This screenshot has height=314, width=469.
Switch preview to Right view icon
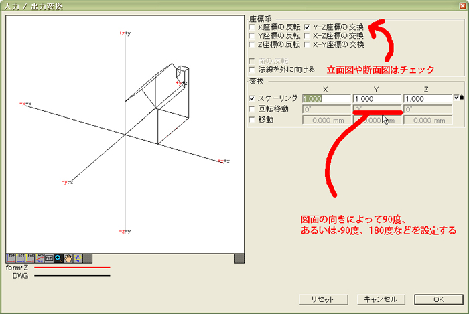pyautogui.click(x=20, y=258)
